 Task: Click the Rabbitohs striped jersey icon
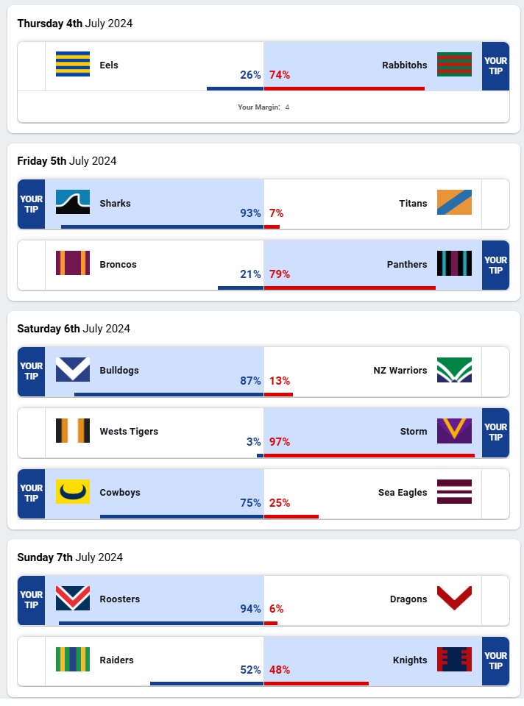pos(454,65)
